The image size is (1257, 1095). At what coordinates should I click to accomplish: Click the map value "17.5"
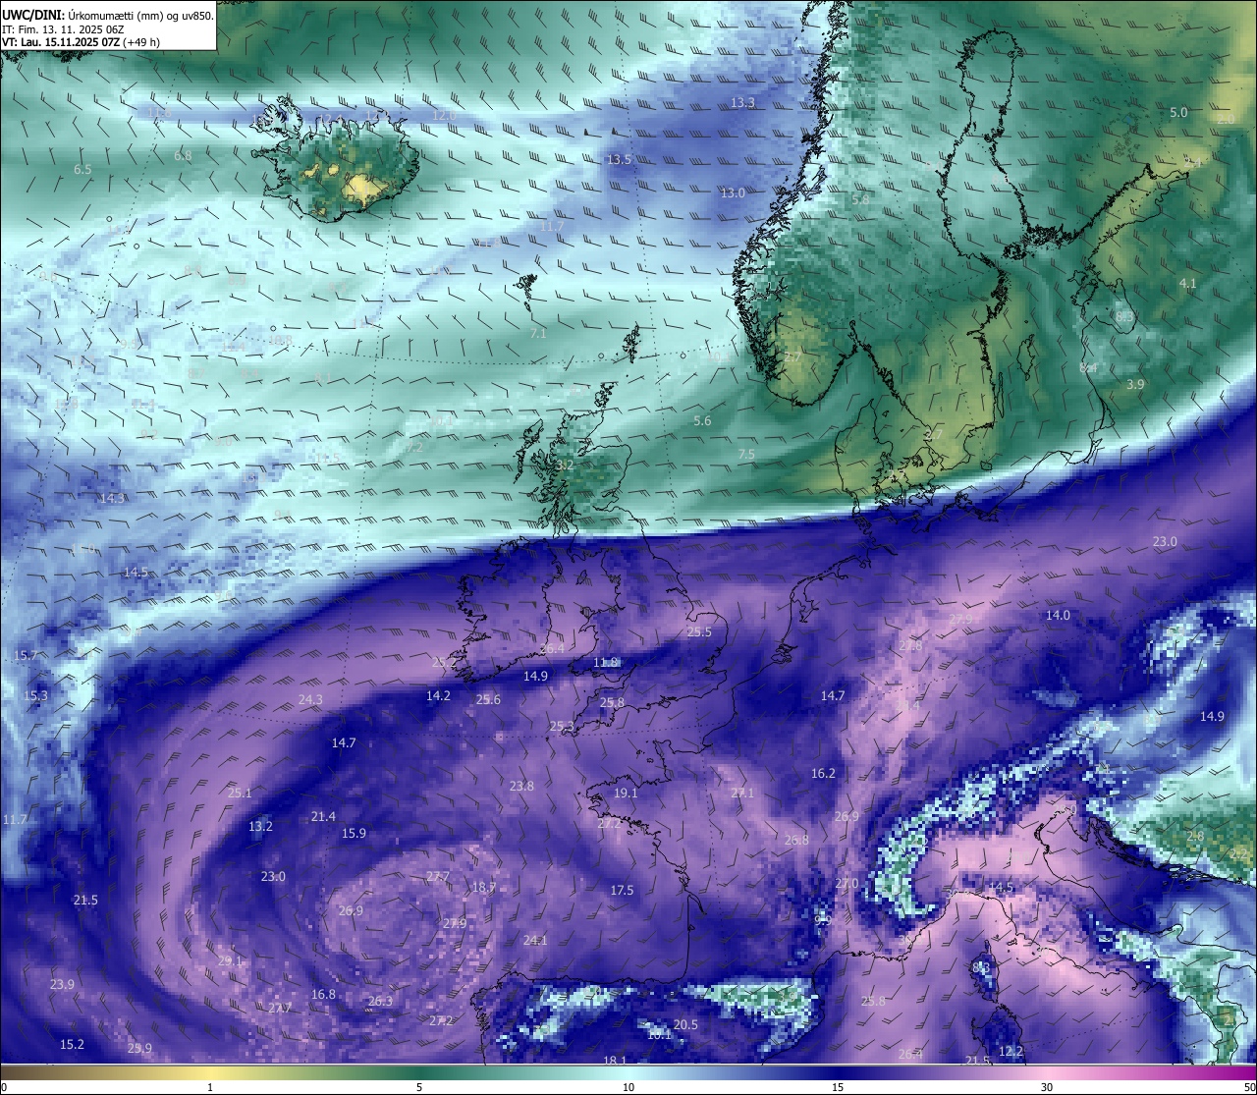click(622, 891)
